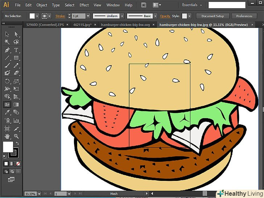This screenshot has width=264, height=198.
Task: Activate the Eyedropper tool
Action: pos(7,112)
